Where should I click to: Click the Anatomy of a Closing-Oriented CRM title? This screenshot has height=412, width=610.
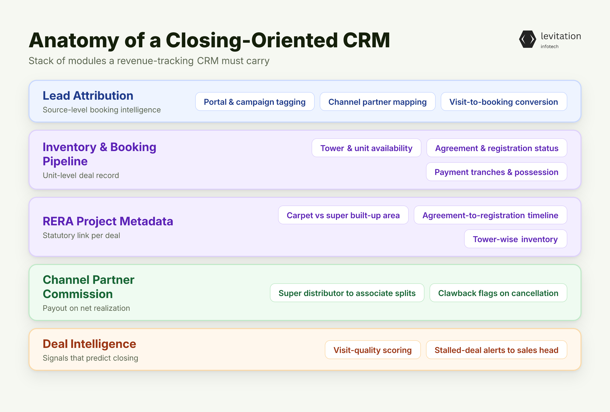pos(209,40)
